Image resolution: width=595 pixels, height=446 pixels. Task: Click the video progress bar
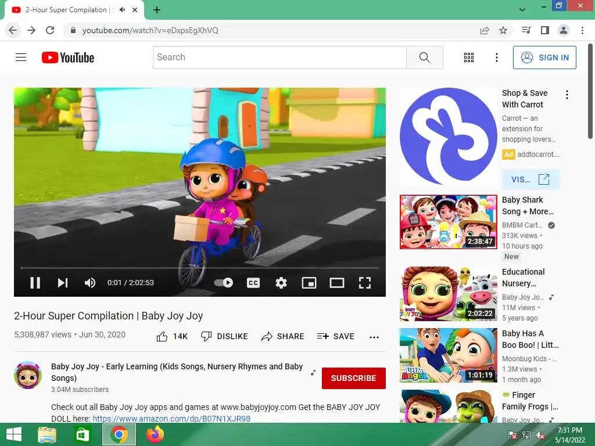(x=200, y=268)
